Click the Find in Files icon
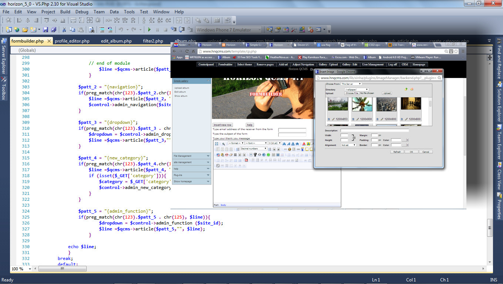The height and width of the screenshot is (284, 503). pyautogui.click(x=91, y=30)
